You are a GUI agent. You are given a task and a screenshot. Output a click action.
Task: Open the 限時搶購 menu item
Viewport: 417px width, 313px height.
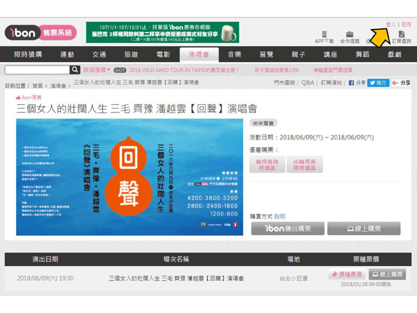(x=28, y=54)
